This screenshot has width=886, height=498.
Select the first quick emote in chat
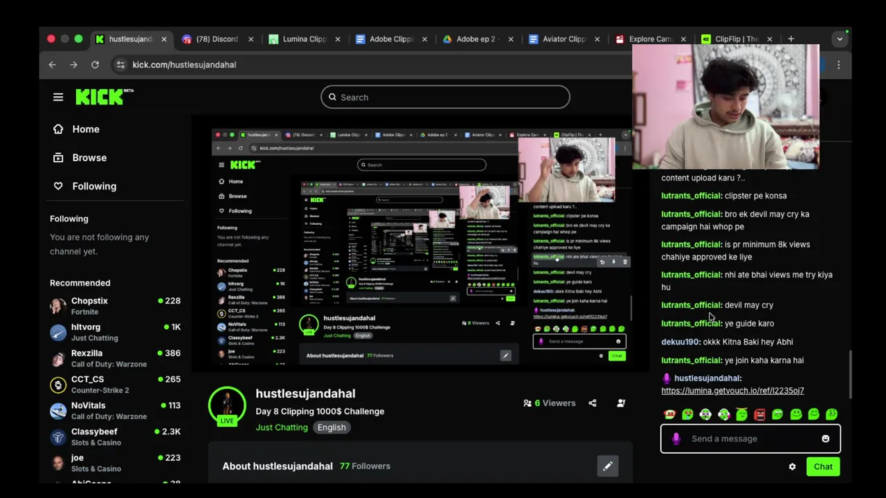(x=669, y=414)
